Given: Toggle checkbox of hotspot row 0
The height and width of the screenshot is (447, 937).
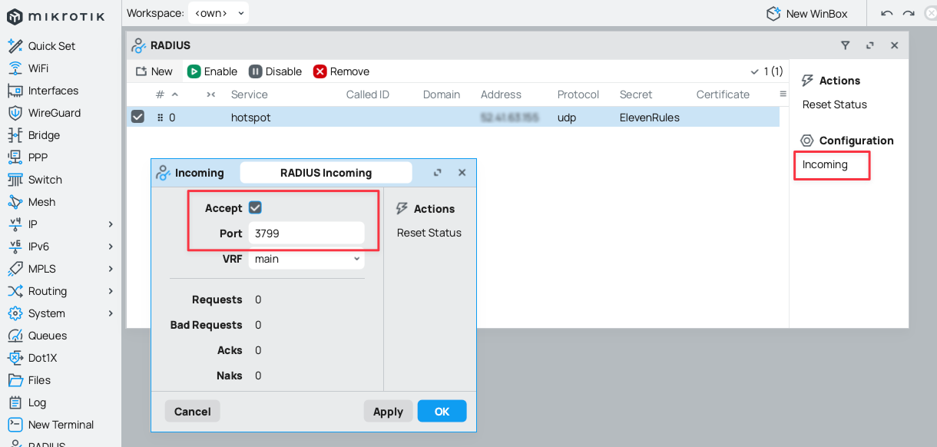Looking at the screenshot, I should pos(137,117).
